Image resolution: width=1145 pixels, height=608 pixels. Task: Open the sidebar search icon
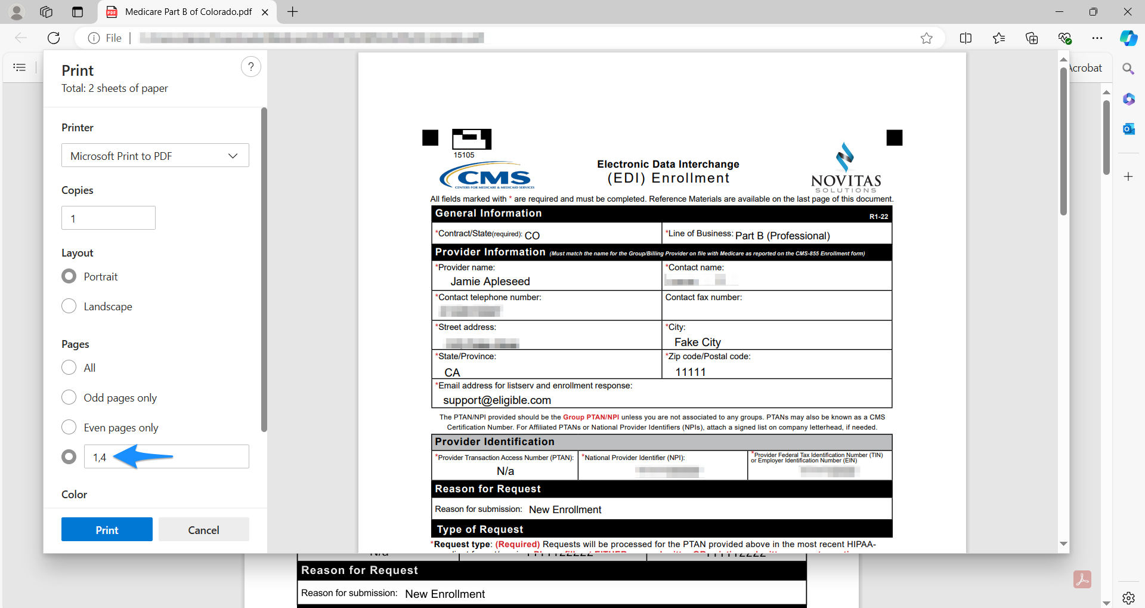click(x=1128, y=69)
